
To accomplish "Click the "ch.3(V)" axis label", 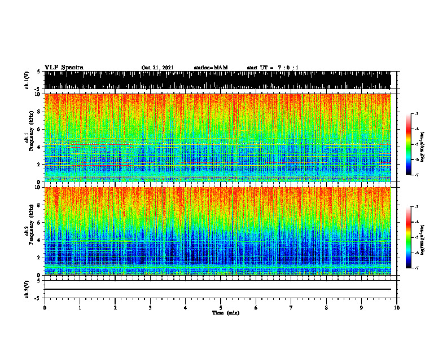I will click(27, 289).
